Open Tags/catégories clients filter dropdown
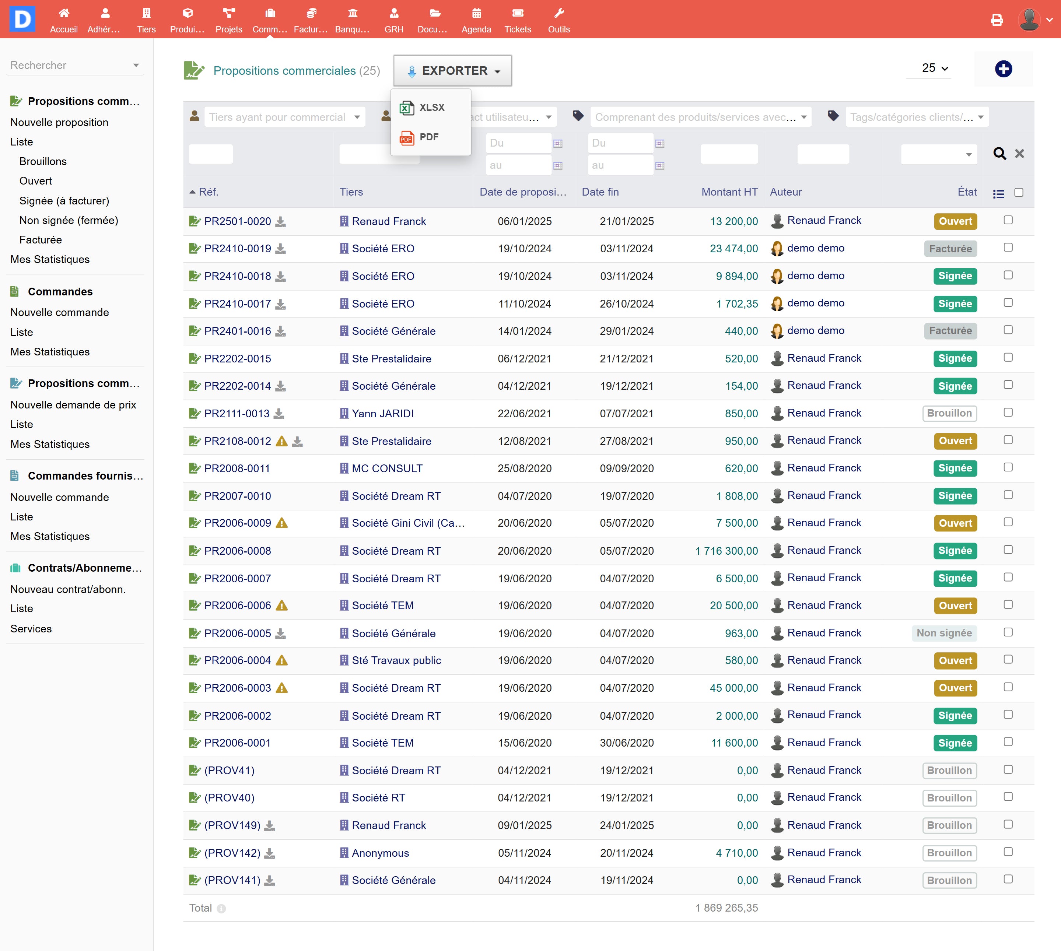This screenshot has height=951, width=1061. pos(917,117)
